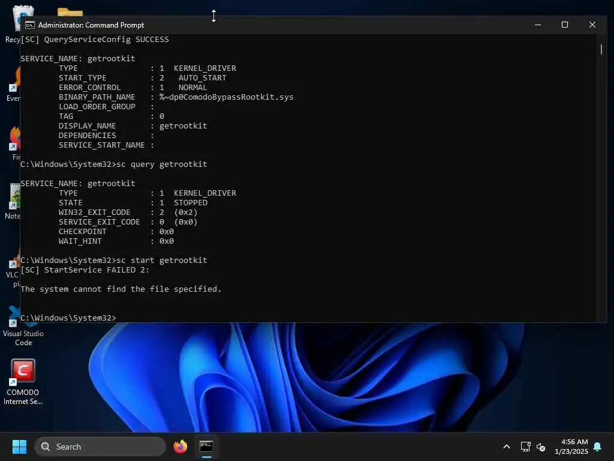
Task: Click the taskbar Search box
Action: [100, 447]
